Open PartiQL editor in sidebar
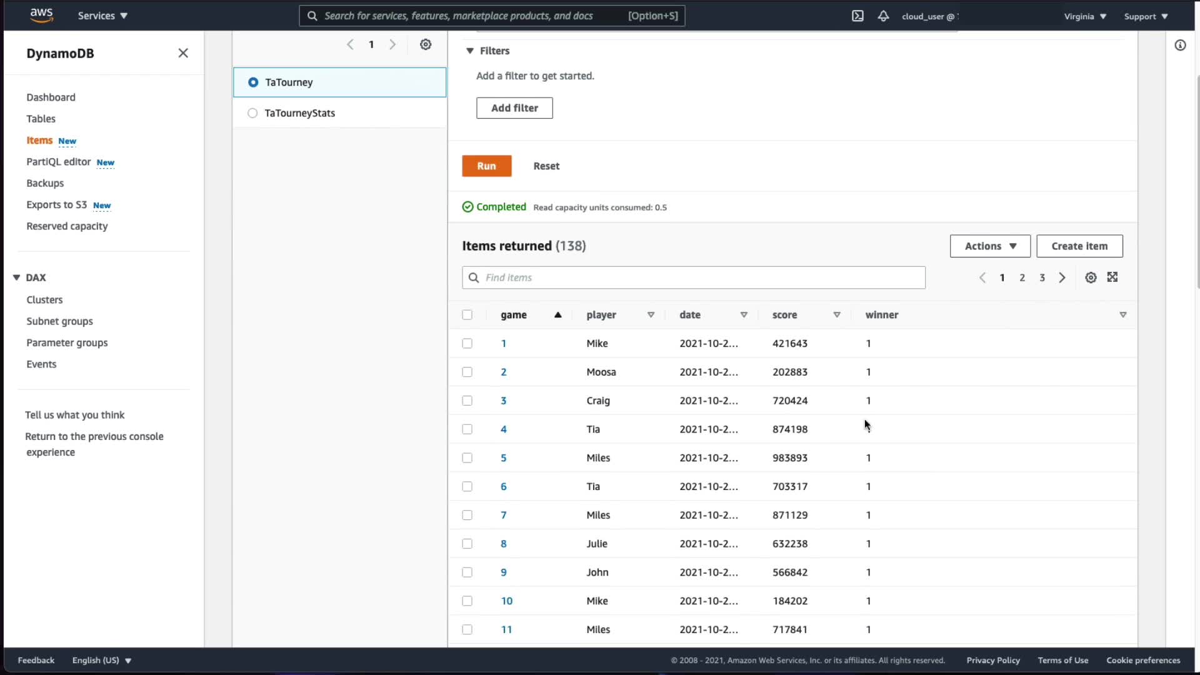Viewport: 1200px width, 675px height. [x=59, y=162]
